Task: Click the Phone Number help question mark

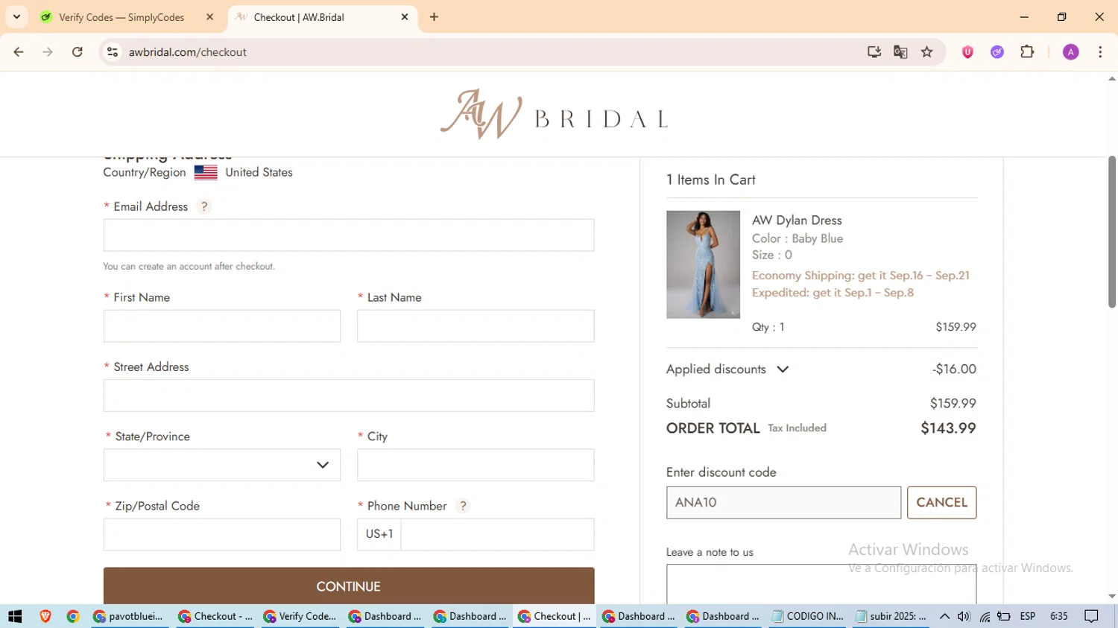Action: (x=463, y=506)
